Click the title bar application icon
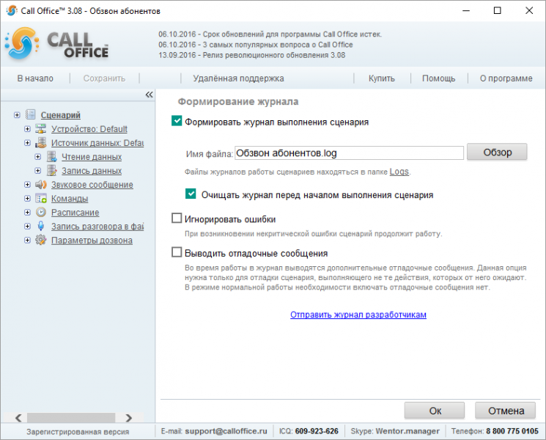 pyautogui.click(x=11, y=10)
